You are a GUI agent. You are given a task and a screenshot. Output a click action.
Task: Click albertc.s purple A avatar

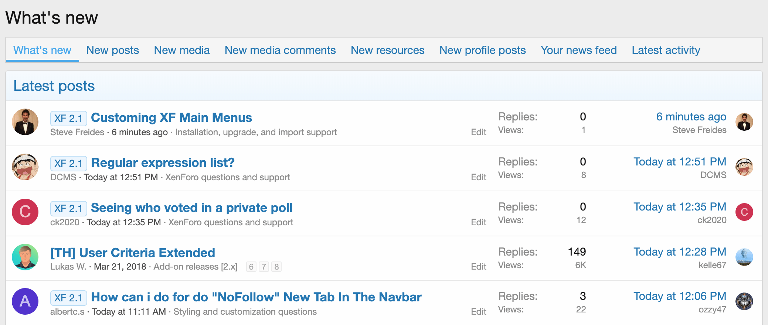[x=25, y=301]
